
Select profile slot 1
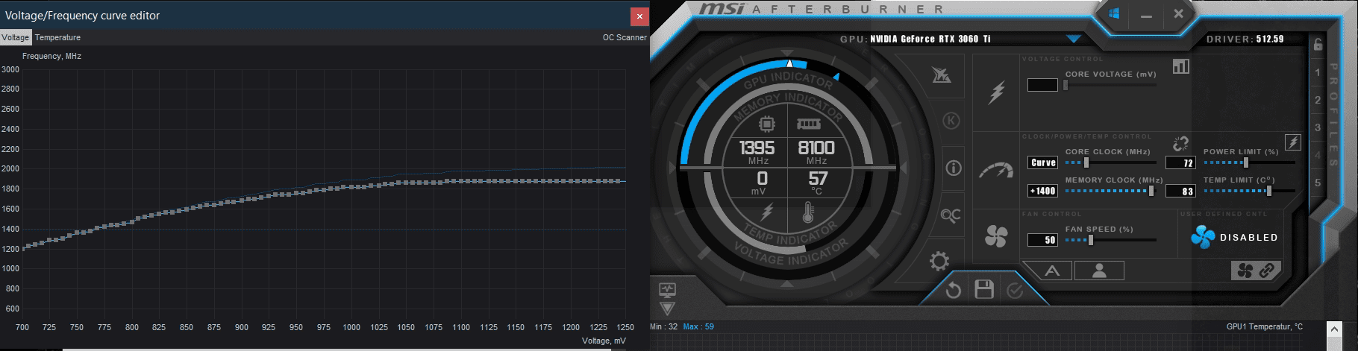pos(1318,72)
